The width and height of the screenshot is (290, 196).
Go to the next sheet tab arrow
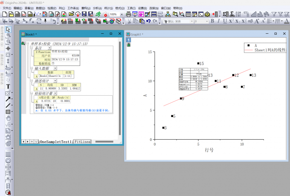pyautogui.click(x=28, y=141)
